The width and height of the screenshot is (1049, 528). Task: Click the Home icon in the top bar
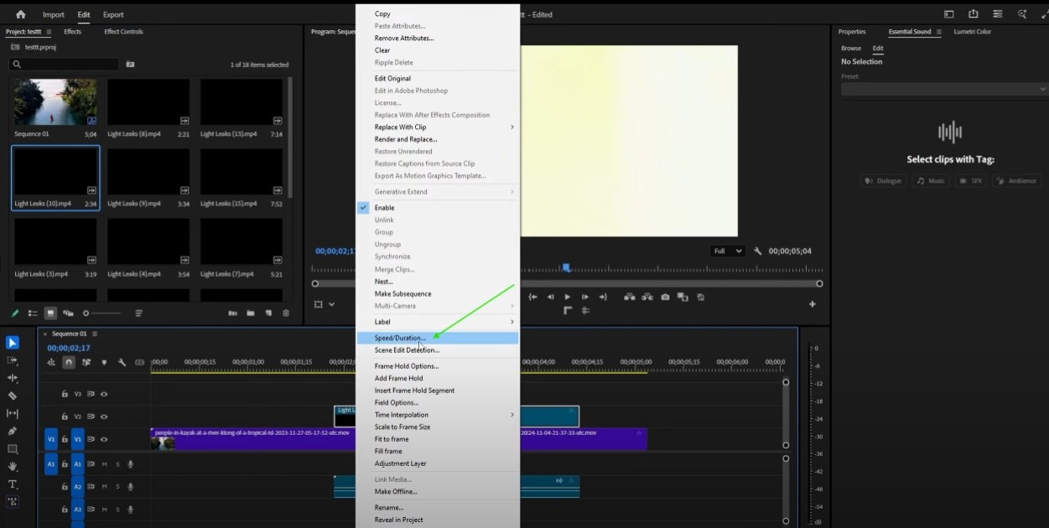point(21,14)
